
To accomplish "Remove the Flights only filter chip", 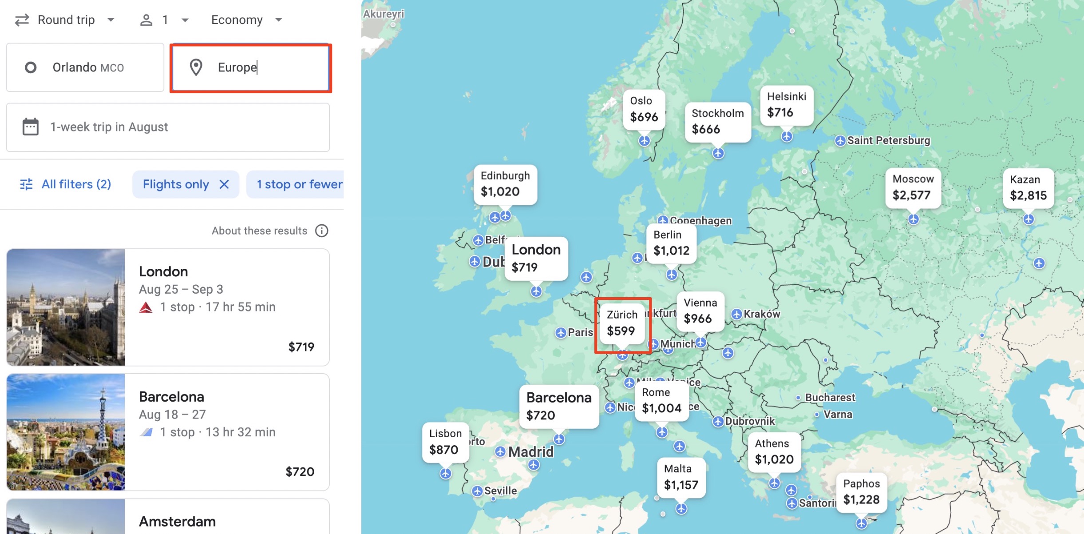I will click(x=225, y=184).
